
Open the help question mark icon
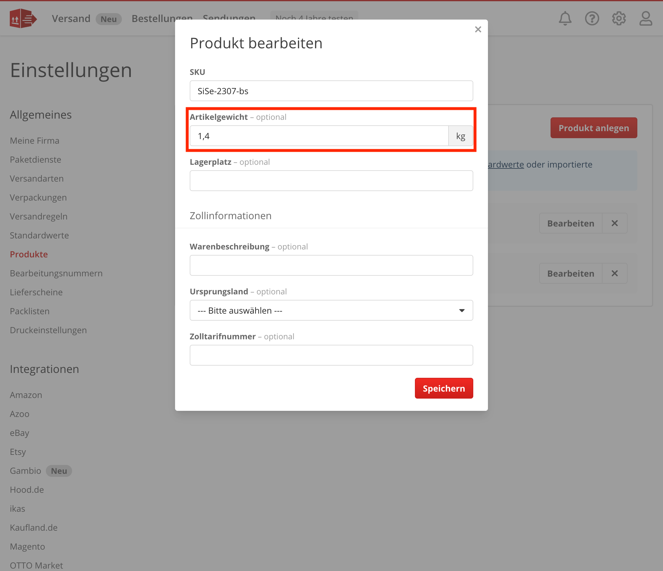592,19
